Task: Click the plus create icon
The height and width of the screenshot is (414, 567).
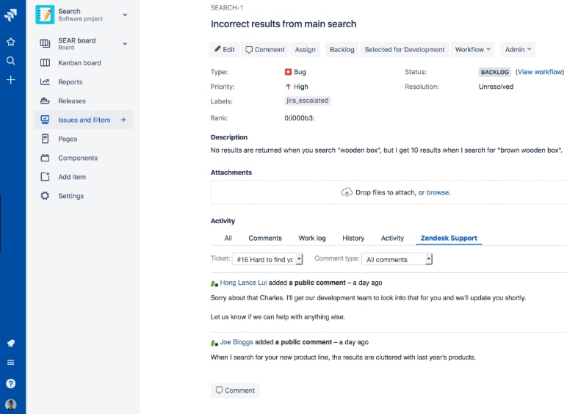Action: [x=10, y=79]
